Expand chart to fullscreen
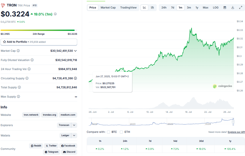The width and height of the screenshot is (245, 156). click(x=241, y=7)
